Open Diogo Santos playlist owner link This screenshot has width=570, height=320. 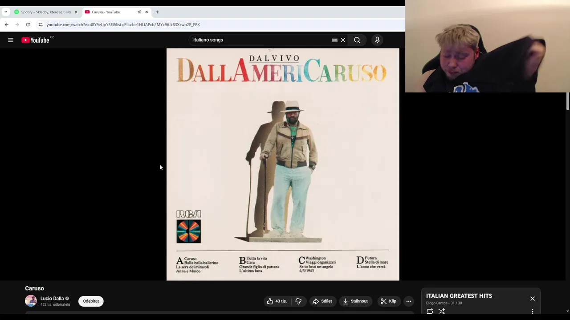437,303
